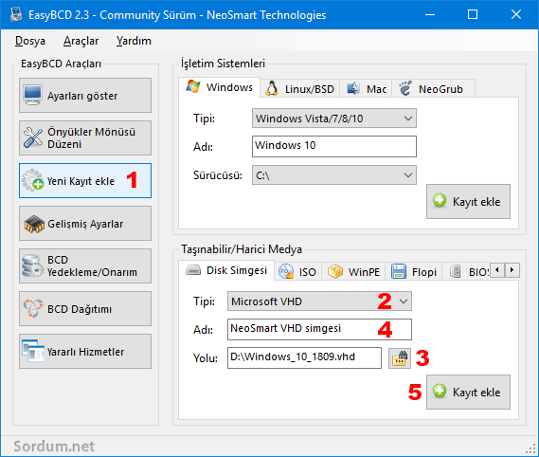Switch to the ISO tab
Screen dimensions: 539x457
tap(297, 272)
